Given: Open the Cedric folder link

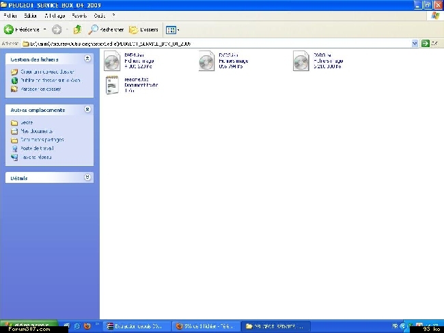Looking at the screenshot, I should point(27,123).
